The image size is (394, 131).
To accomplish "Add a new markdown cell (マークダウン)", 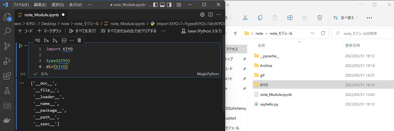I will click(x=49, y=31).
